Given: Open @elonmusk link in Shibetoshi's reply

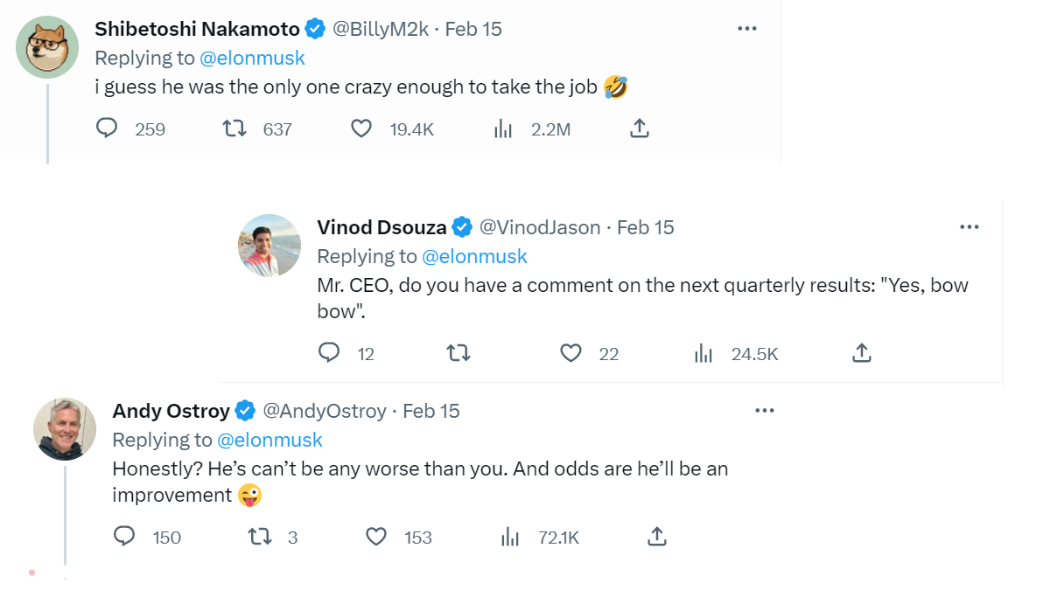Looking at the screenshot, I should pyautogui.click(x=252, y=58).
